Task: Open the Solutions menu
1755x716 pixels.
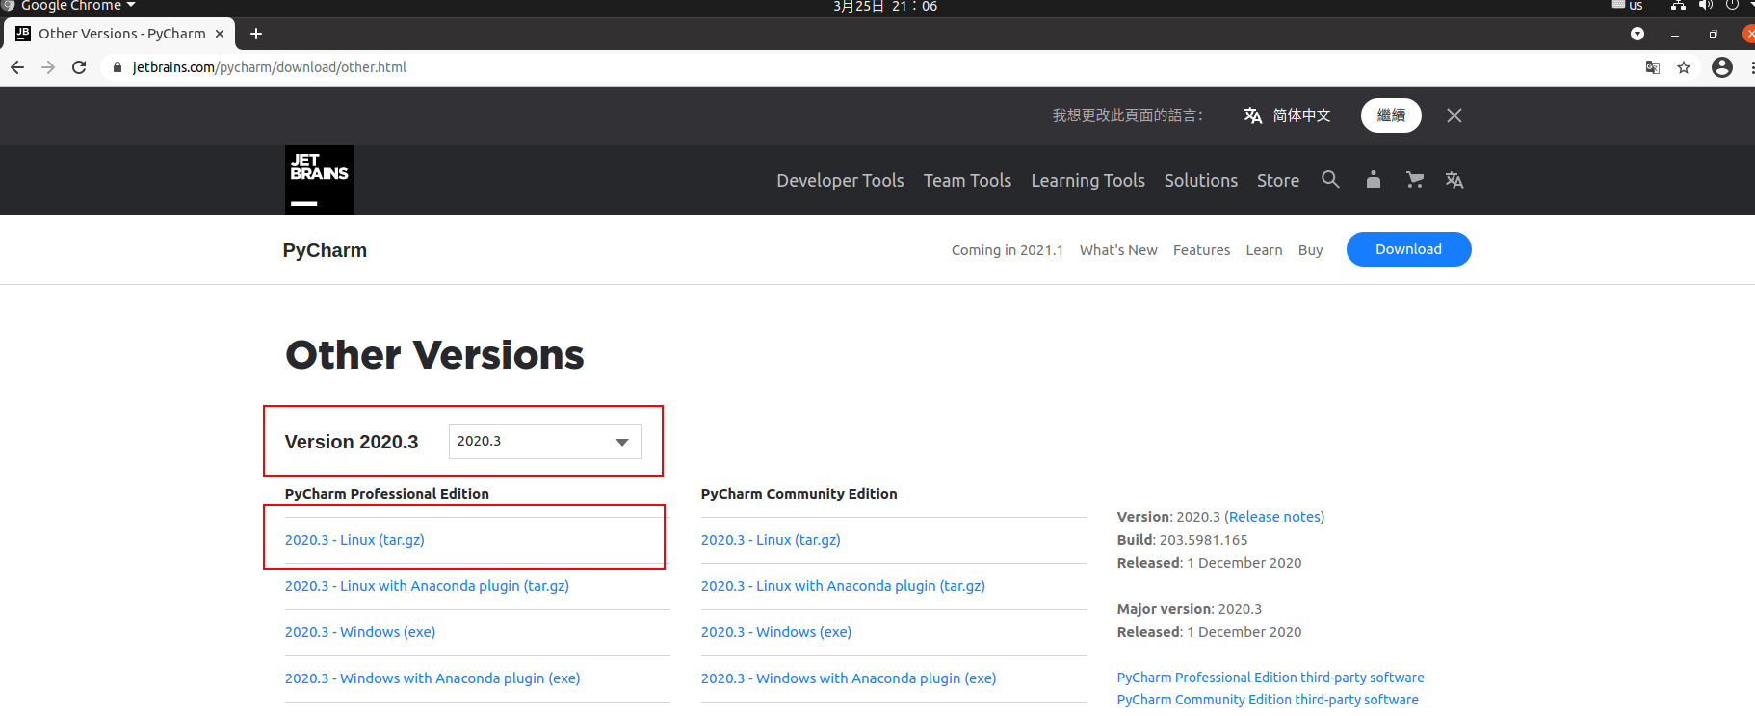Action: pos(1200,180)
